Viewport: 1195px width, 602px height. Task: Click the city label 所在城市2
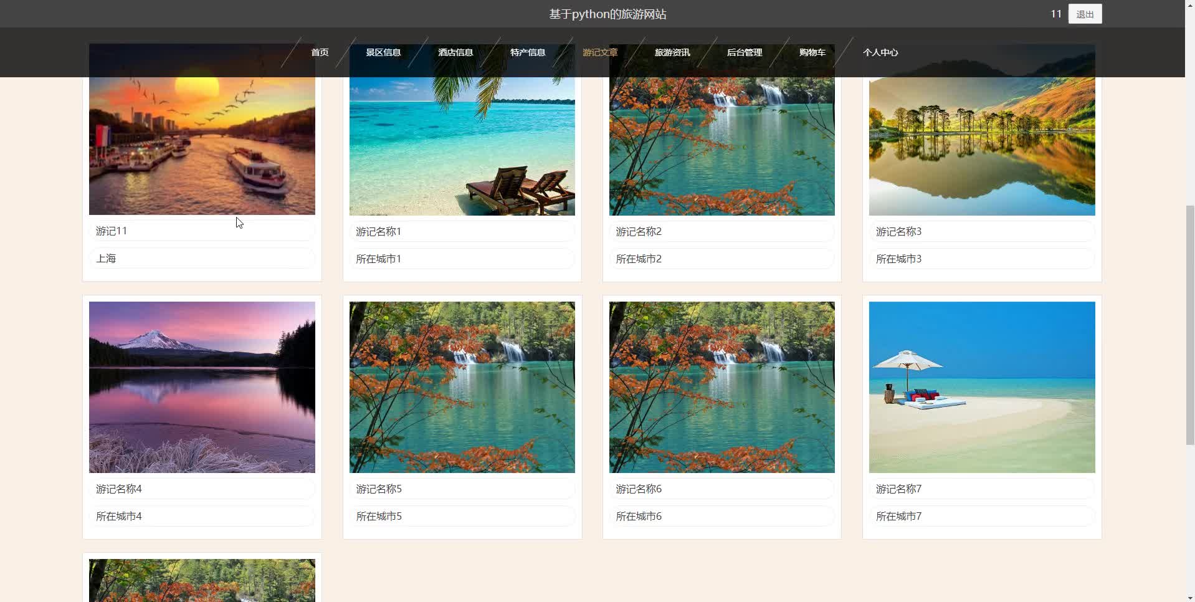[x=639, y=259]
